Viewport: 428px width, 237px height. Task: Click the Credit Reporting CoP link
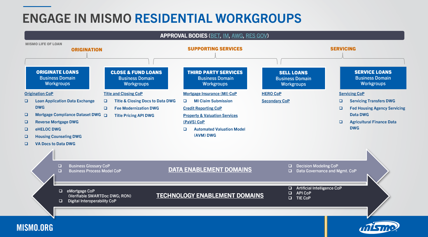(203, 108)
